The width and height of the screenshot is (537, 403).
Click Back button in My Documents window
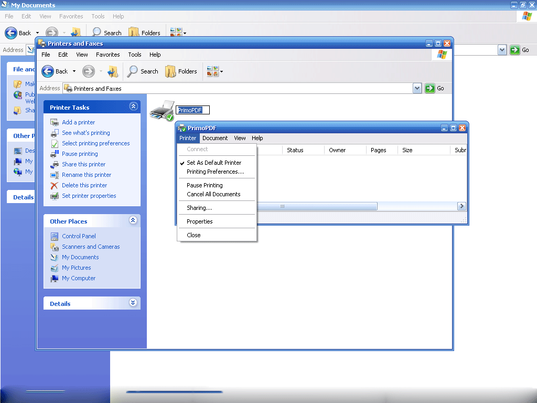18,33
